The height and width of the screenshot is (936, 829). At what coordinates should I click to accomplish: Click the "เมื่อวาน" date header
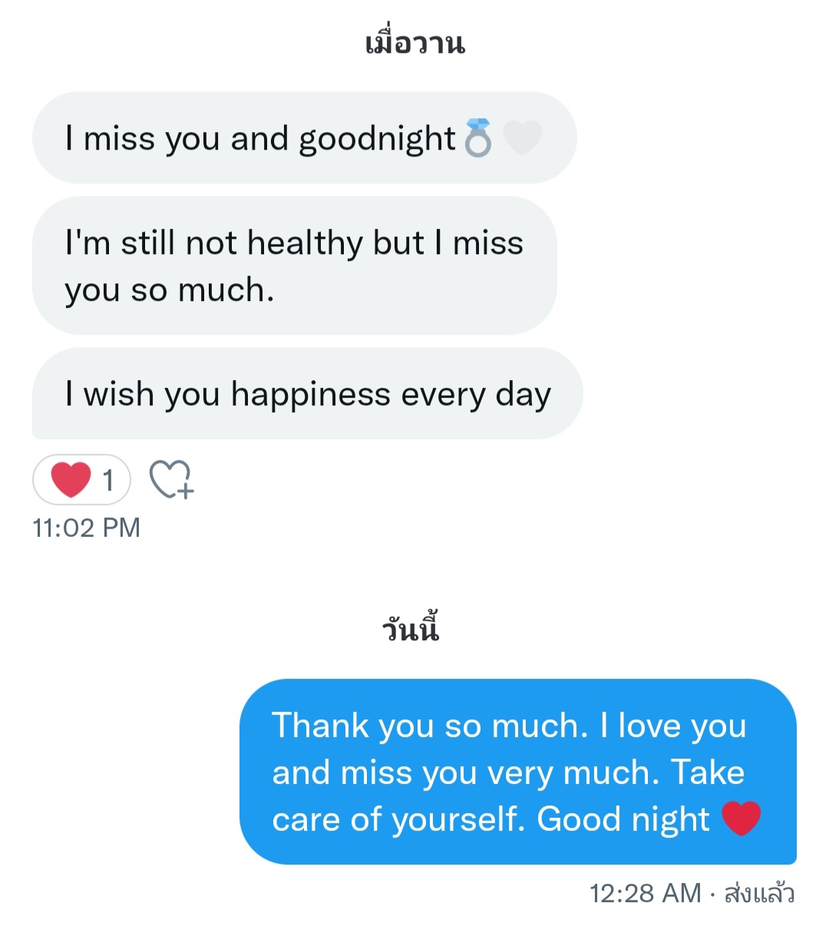(x=414, y=43)
